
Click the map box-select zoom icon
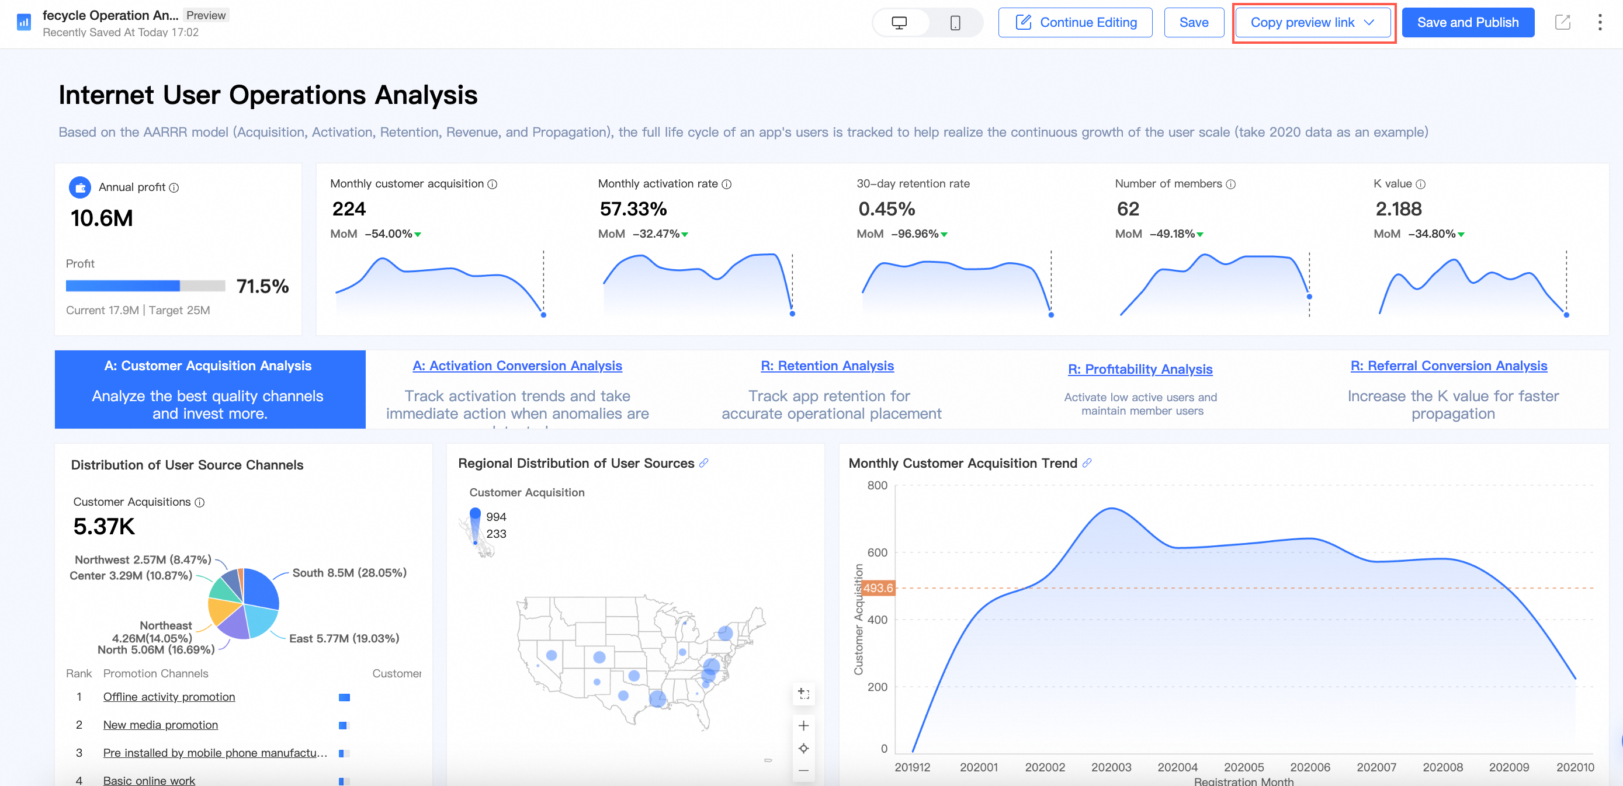pyautogui.click(x=803, y=693)
